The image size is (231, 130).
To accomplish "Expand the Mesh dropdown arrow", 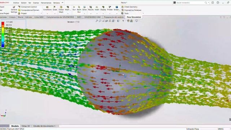I will click(x=68, y=14).
